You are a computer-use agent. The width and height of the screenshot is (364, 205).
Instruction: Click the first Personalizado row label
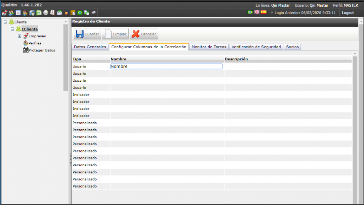85,123
